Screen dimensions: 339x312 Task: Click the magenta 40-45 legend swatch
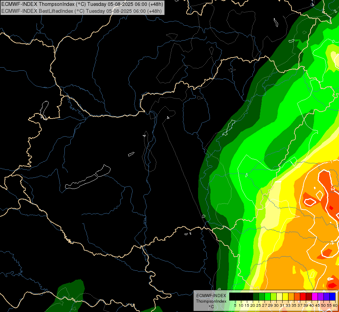[315, 297]
